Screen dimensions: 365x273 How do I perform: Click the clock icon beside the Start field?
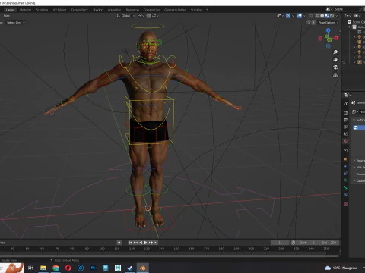point(294,243)
